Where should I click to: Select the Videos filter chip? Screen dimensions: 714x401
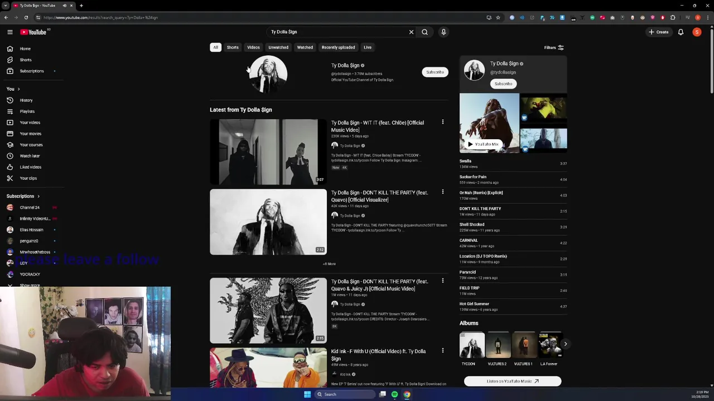point(253,47)
